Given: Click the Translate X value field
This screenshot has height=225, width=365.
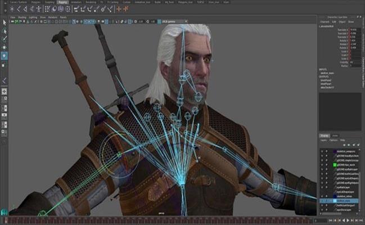Looking at the screenshot, I should coord(355,30).
